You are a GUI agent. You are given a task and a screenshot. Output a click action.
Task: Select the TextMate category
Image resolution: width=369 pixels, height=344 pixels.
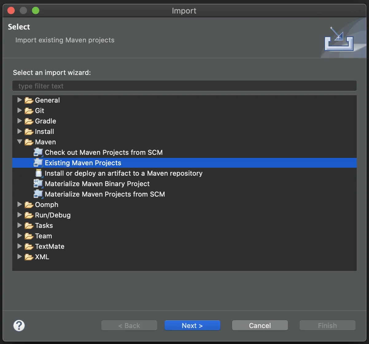pyautogui.click(x=50, y=246)
